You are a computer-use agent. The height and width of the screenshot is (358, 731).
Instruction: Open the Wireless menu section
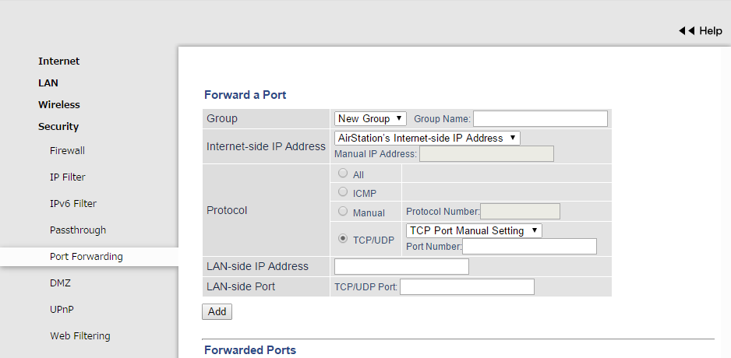point(59,105)
